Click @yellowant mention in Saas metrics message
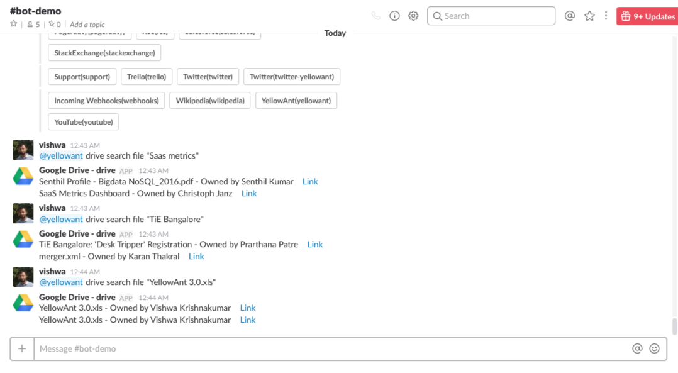 61,155
